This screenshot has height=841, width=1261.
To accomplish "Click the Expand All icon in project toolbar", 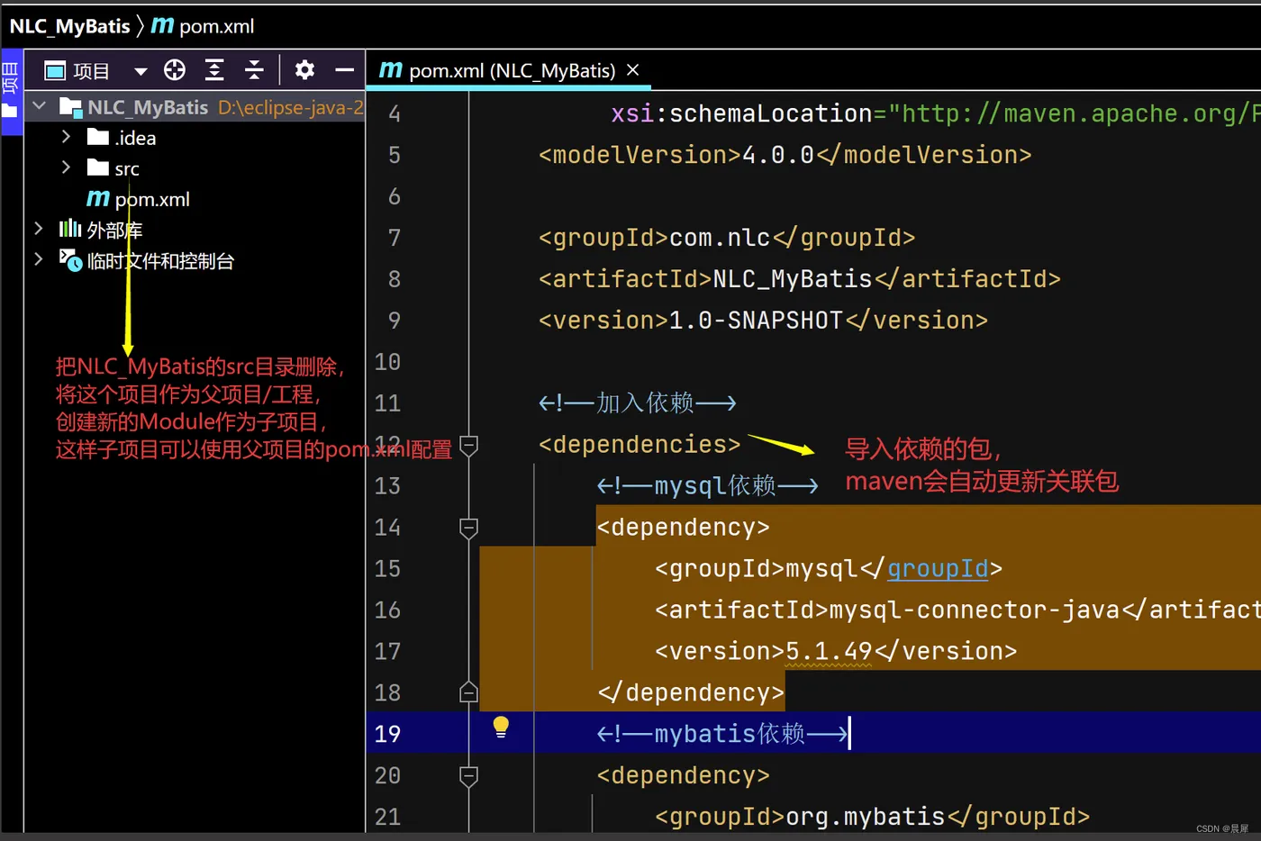I will pyautogui.click(x=214, y=70).
